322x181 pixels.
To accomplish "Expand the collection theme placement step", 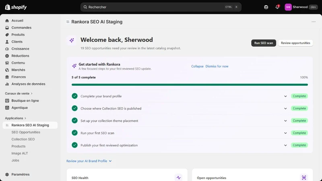I will point(285,121).
